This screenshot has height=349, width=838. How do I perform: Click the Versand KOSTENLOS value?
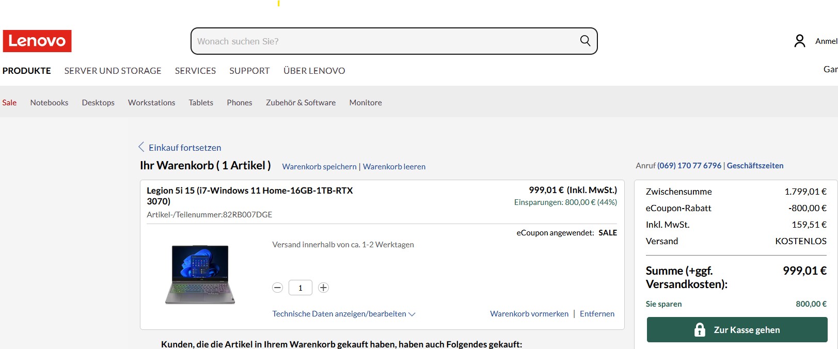click(801, 241)
